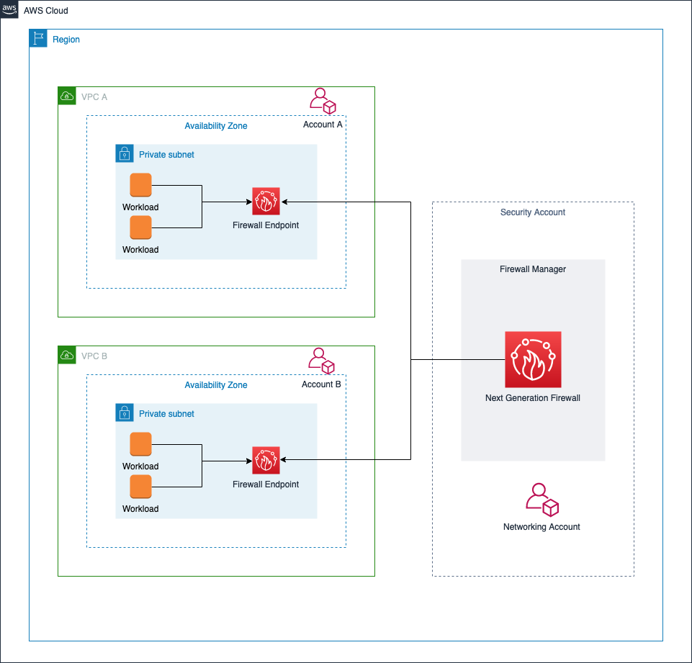Click the Region flag icon
This screenshot has height=663, width=692.
click(x=38, y=38)
